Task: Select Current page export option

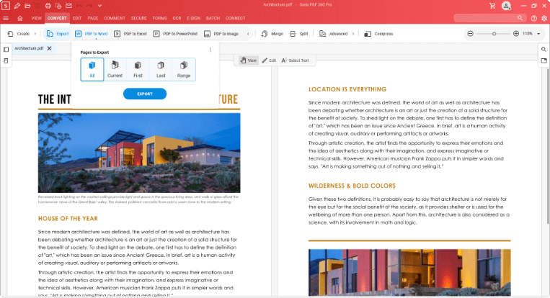Action: [115, 68]
